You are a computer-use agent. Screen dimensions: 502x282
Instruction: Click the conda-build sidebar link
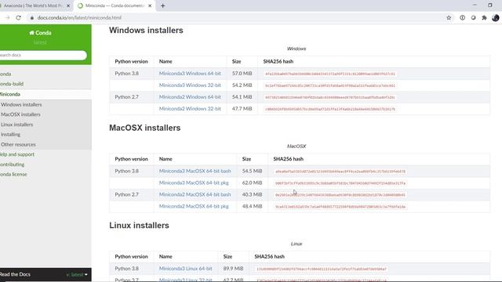[x=12, y=84]
